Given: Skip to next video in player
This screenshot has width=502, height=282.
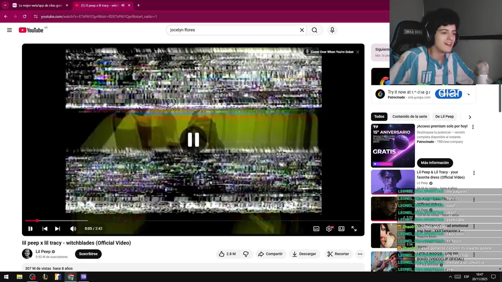Looking at the screenshot, I should [57, 229].
